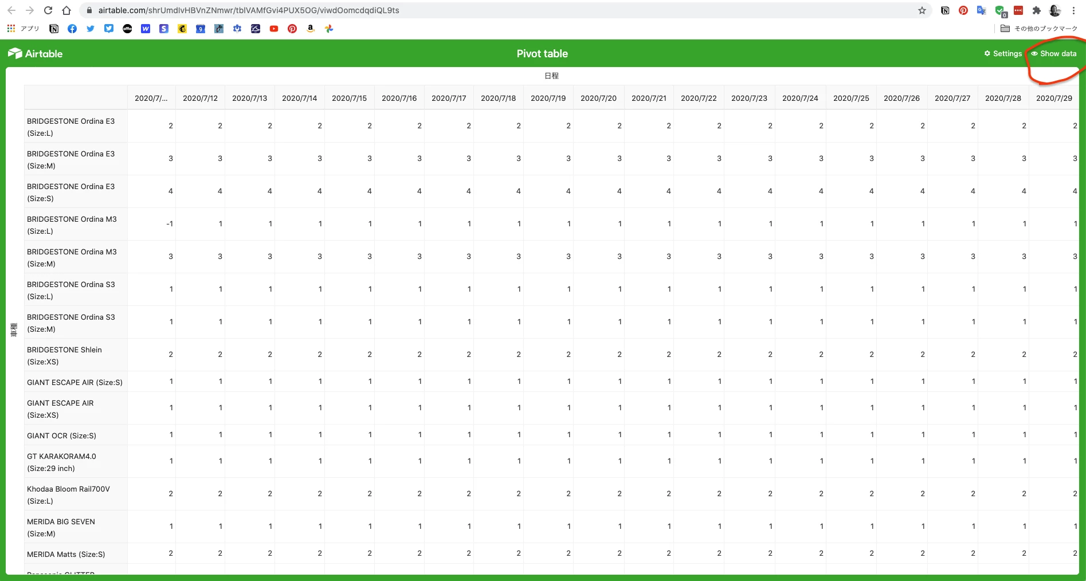Open the Amazon bookmark
Viewport: 1086px width, 581px height.
coord(311,29)
